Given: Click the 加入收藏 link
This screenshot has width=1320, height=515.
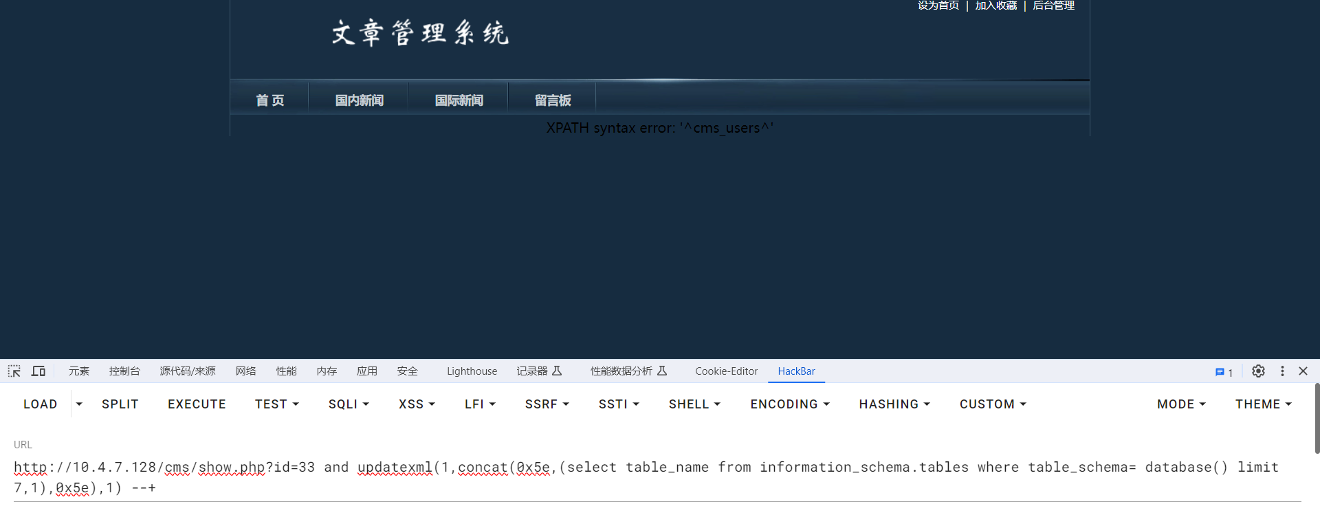Looking at the screenshot, I should click(996, 6).
